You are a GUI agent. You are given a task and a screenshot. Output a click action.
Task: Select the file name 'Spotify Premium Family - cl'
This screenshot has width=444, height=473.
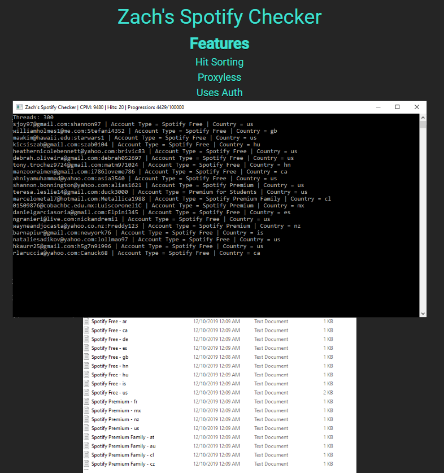[123, 455]
